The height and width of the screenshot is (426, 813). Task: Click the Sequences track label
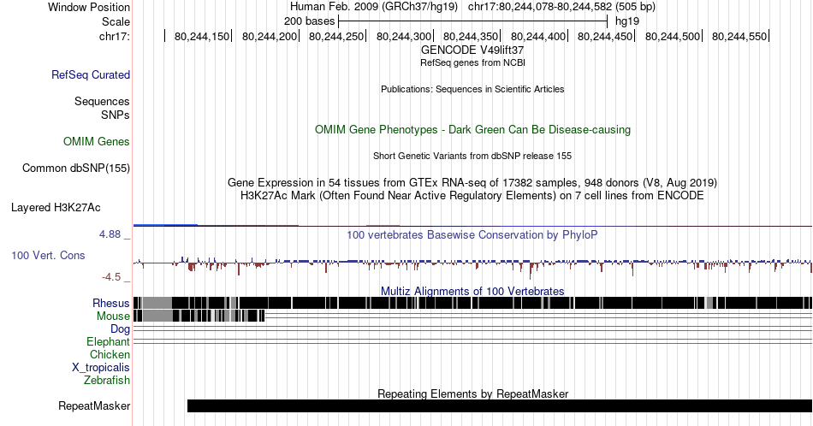click(x=102, y=101)
